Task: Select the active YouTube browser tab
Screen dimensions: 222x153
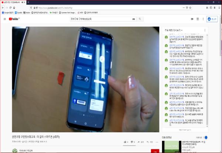Action: [x=13, y=2]
